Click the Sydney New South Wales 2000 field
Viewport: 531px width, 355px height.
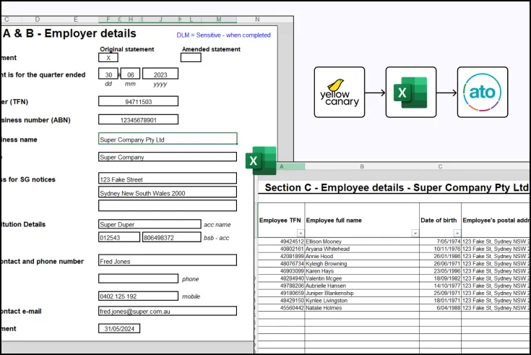point(168,192)
